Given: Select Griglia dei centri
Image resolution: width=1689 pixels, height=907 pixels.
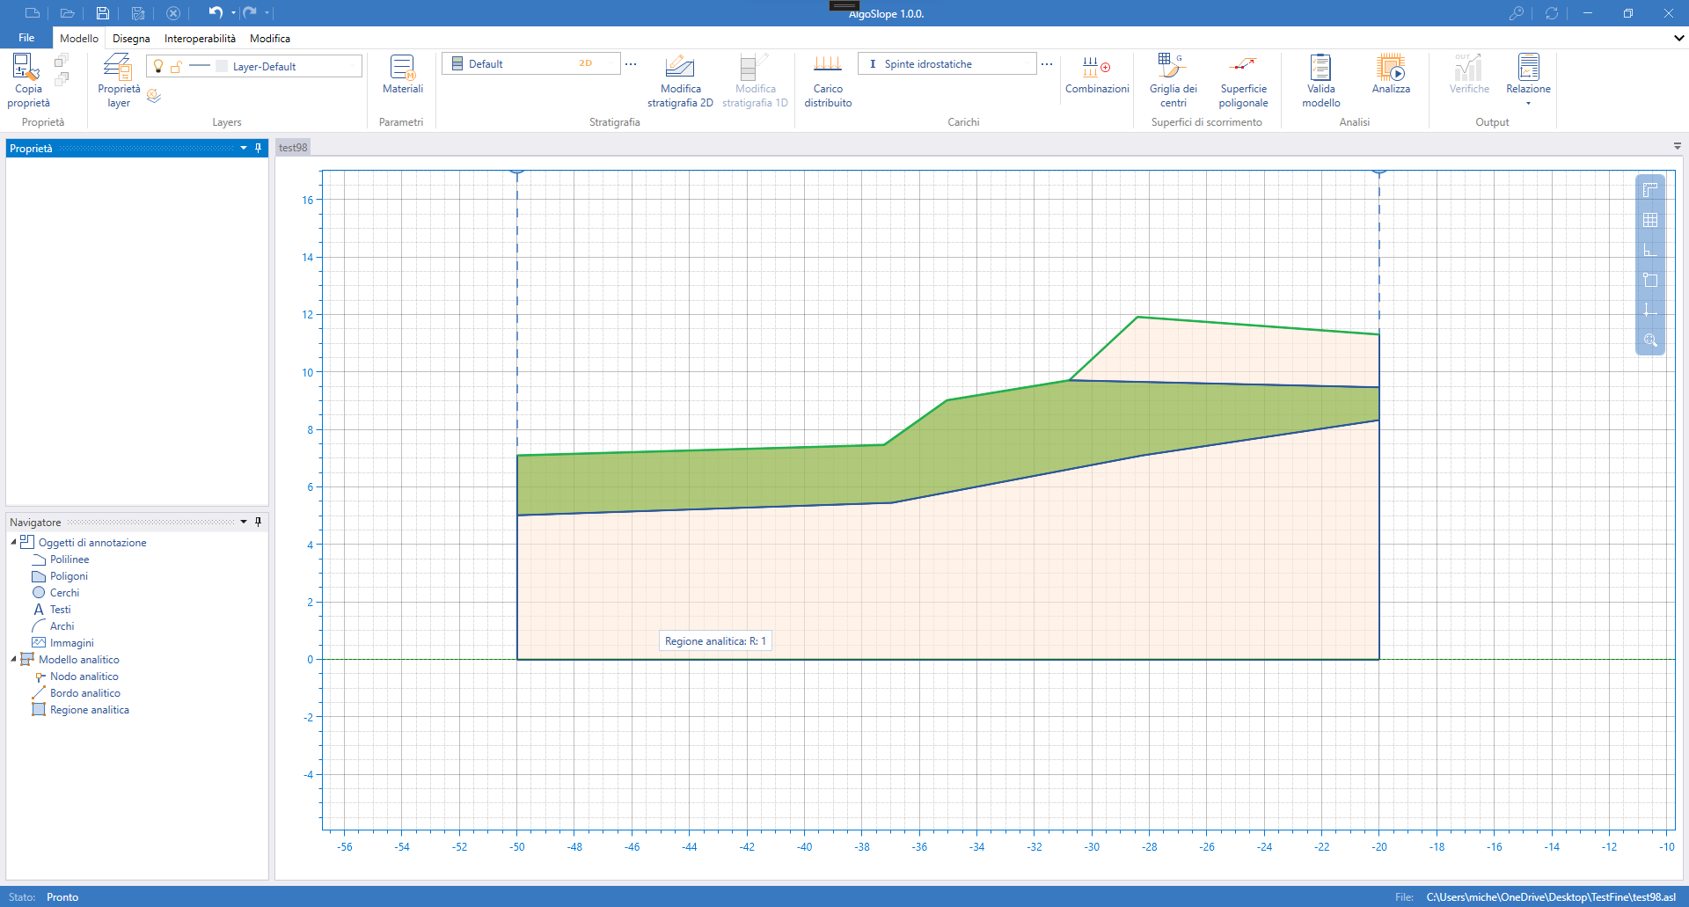Looking at the screenshot, I should 1173,81.
